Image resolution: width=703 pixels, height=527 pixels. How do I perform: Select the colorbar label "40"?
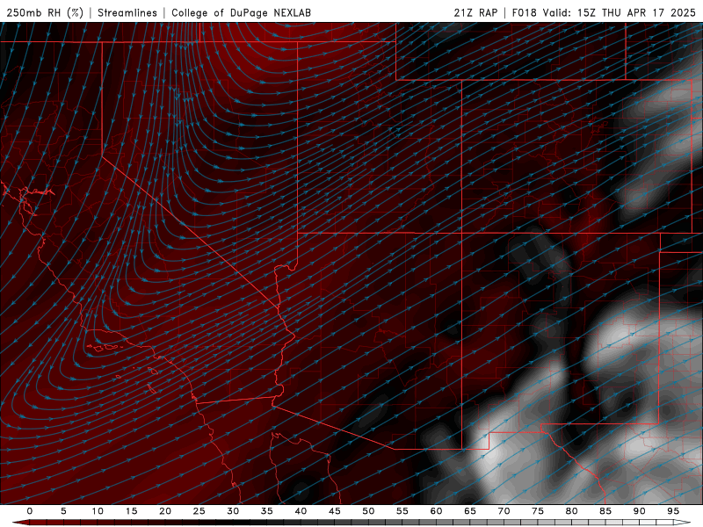pyautogui.click(x=301, y=511)
